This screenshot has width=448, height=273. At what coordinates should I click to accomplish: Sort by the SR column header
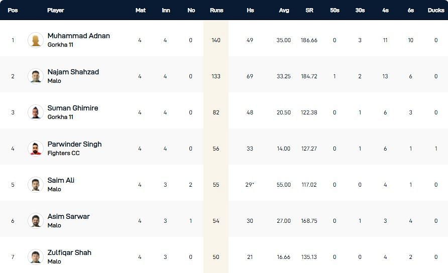click(x=309, y=10)
